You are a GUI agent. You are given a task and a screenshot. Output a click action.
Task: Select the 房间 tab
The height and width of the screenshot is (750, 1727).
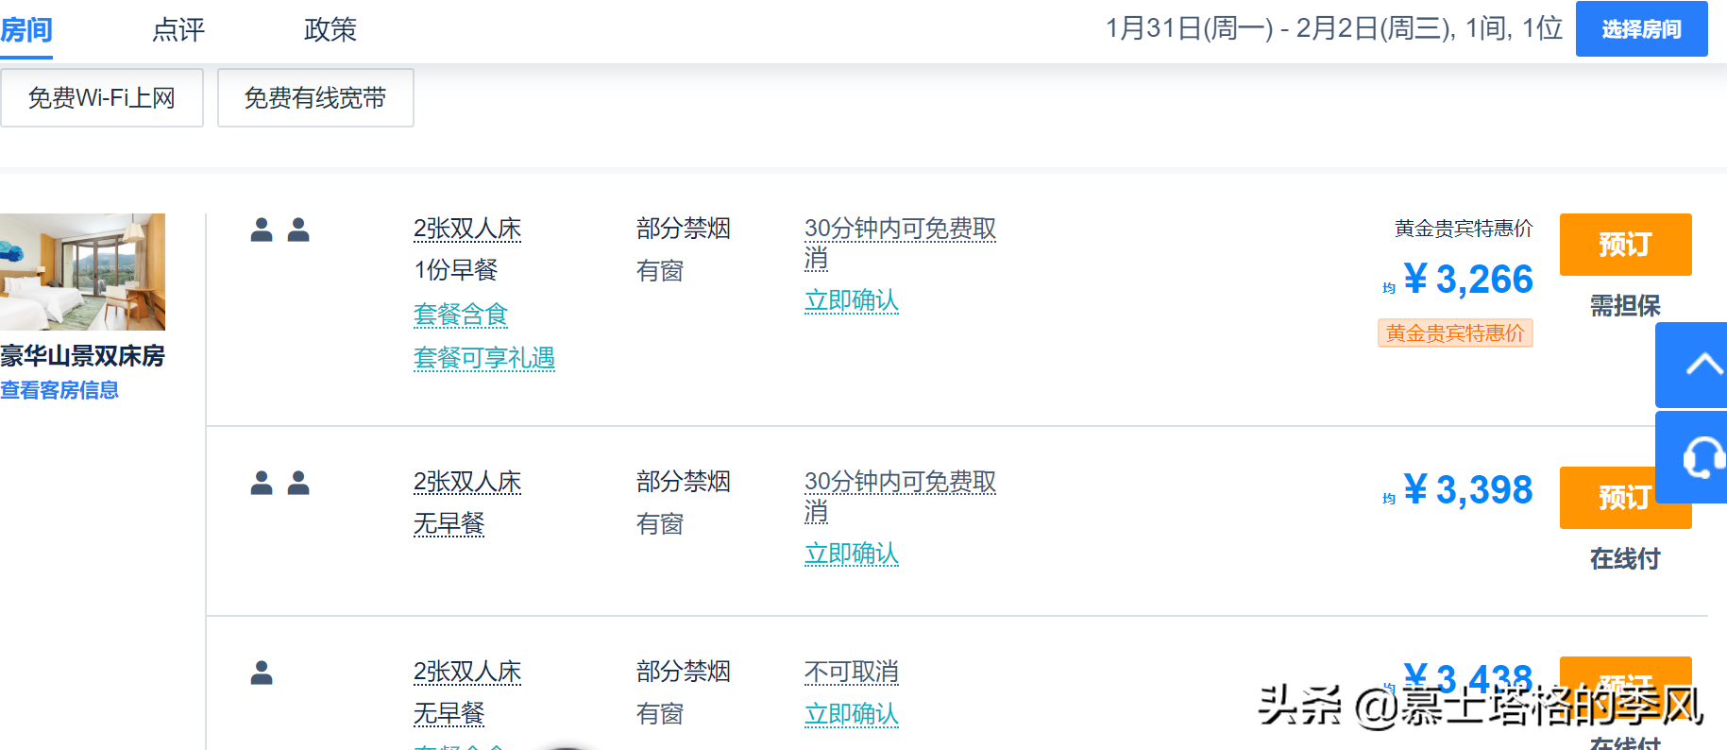pos(26,30)
